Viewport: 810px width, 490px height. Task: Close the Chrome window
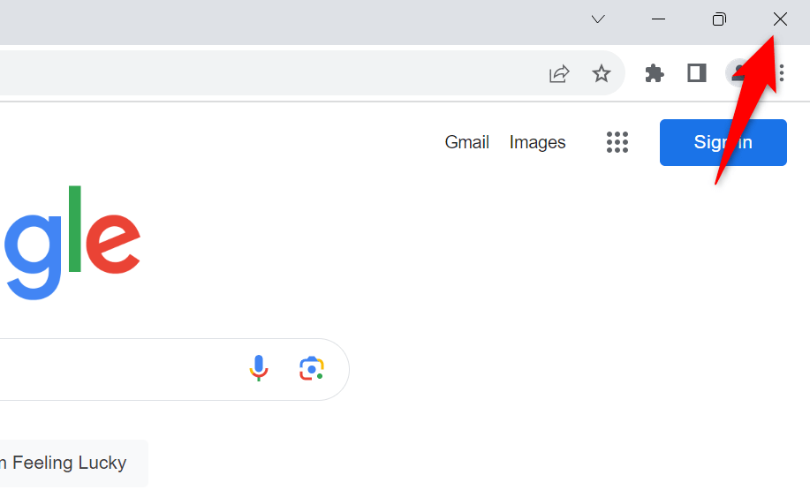pyautogui.click(x=780, y=19)
